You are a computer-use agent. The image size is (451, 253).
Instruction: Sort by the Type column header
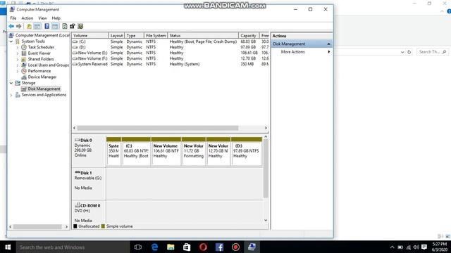coord(135,36)
